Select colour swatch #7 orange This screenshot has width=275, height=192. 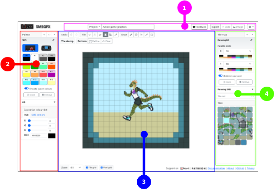52,66
